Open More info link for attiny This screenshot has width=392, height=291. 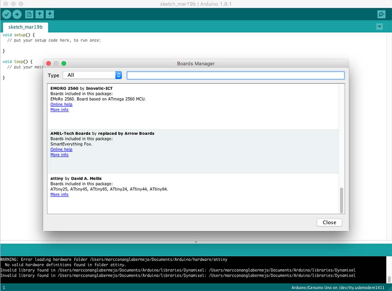(x=59, y=194)
